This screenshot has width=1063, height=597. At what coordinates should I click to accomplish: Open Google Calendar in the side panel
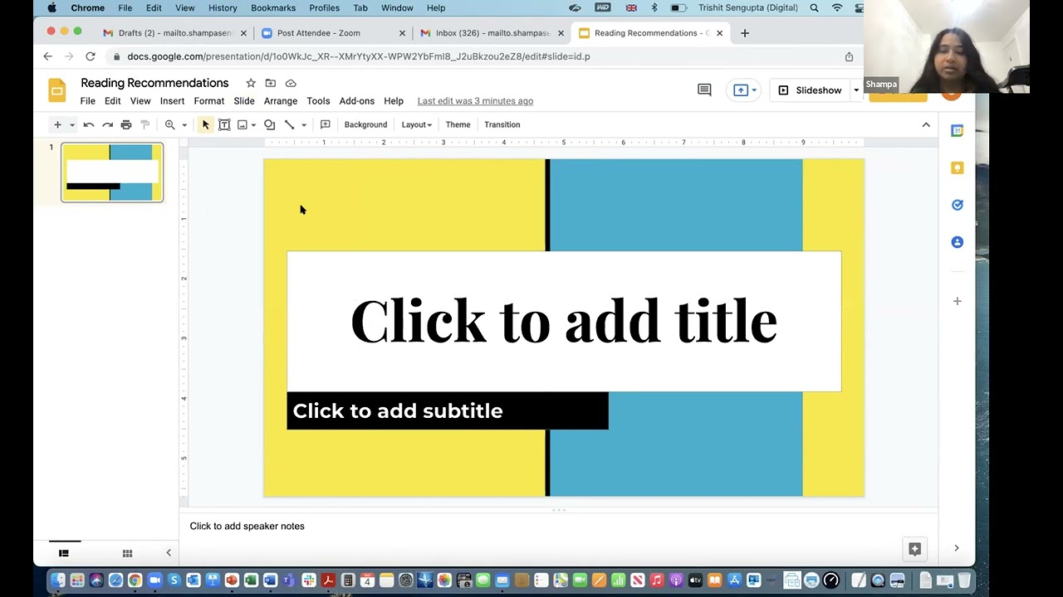957,131
